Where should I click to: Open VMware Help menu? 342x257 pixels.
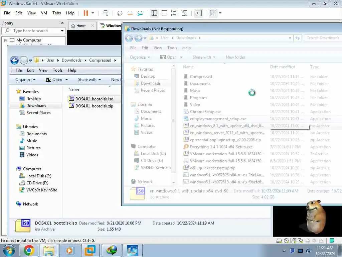tap(70, 13)
